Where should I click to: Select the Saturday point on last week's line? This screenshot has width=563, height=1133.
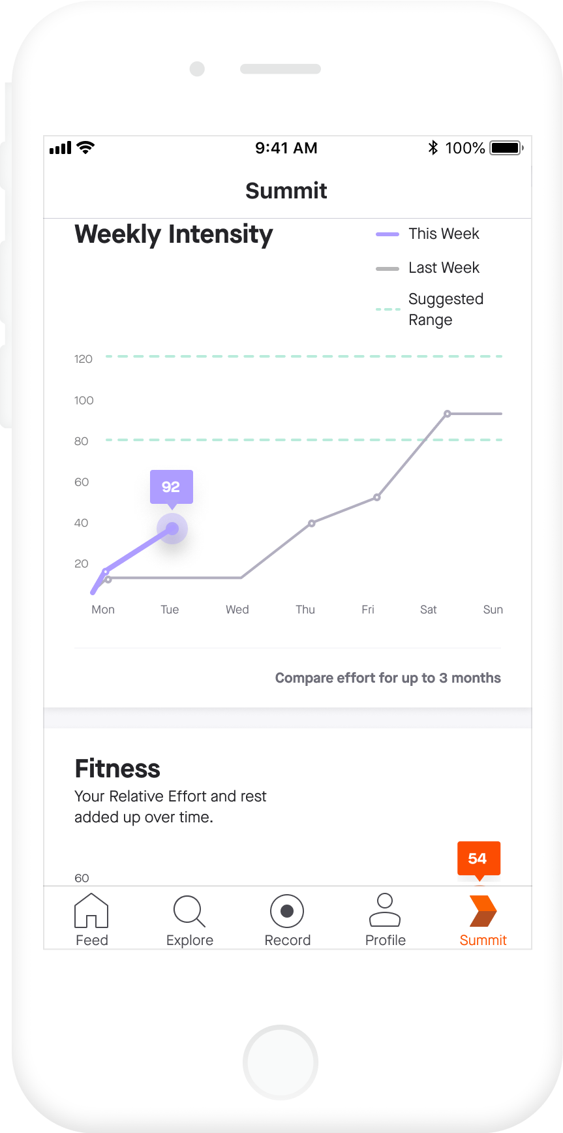(448, 414)
